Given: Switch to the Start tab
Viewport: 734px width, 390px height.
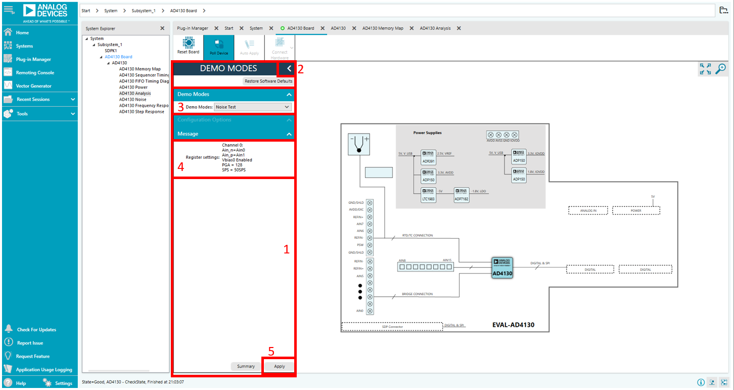Looking at the screenshot, I should click(229, 28).
